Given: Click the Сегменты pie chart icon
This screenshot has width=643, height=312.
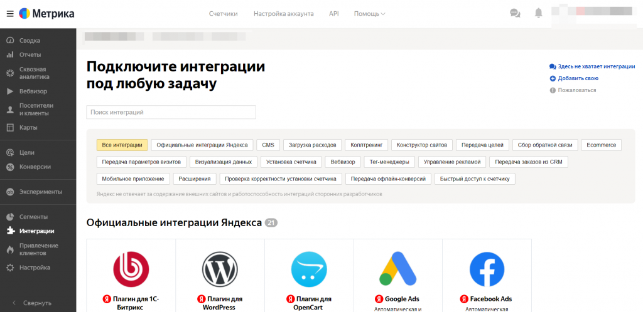Looking at the screenshot, I should pos(11,217).
